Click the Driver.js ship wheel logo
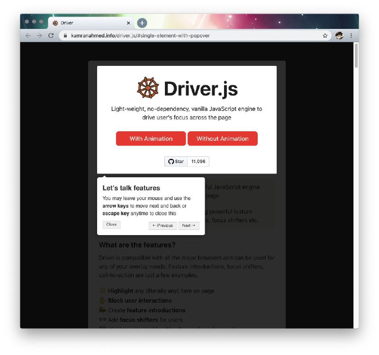The width and height of the screenshot is (379, 355). [148, 88]
